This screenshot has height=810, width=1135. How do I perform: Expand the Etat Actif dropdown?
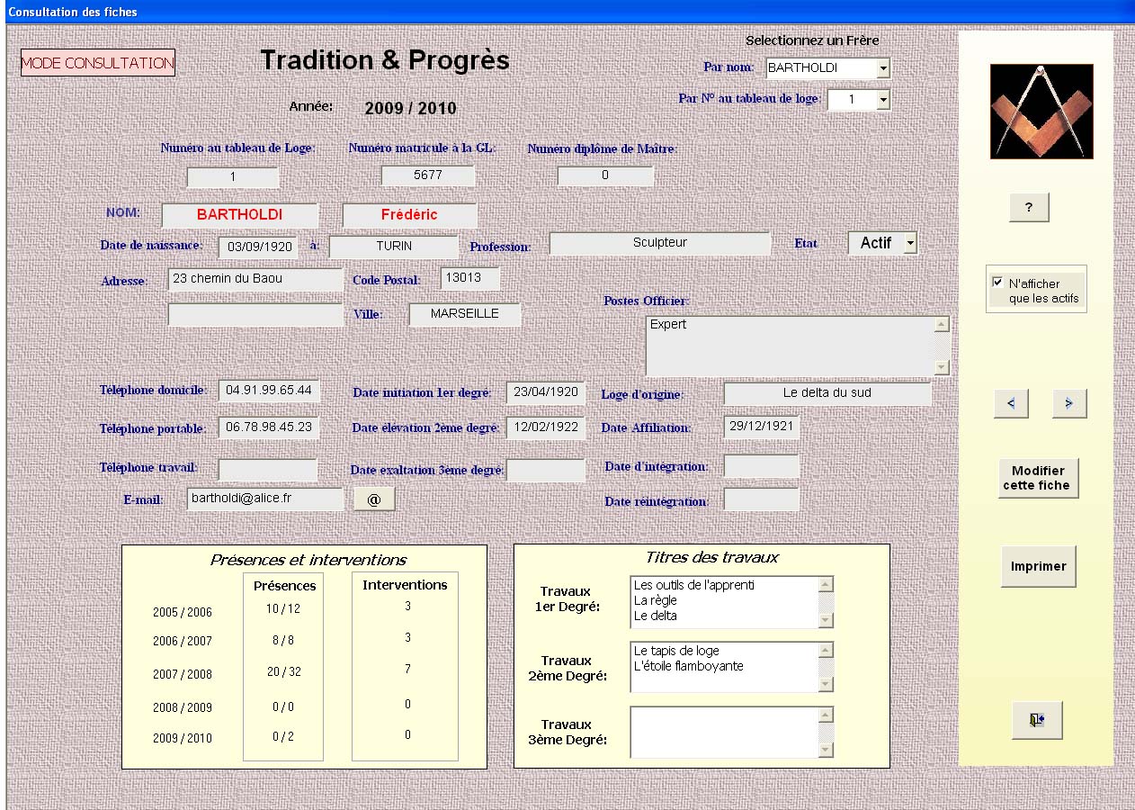(x=909, y=244)
